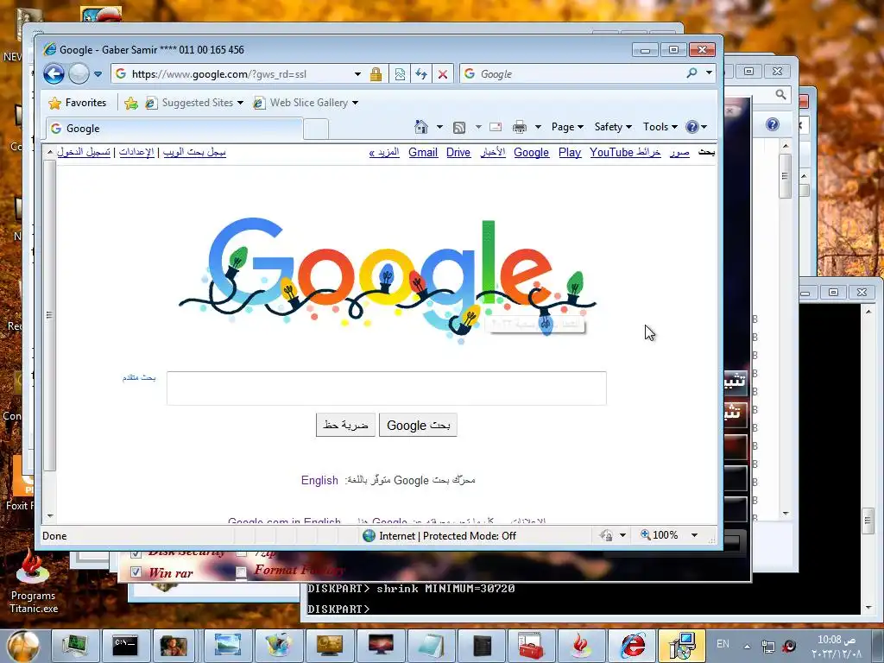Click the page scrollbar down arrow in IE

click(49, 516)
